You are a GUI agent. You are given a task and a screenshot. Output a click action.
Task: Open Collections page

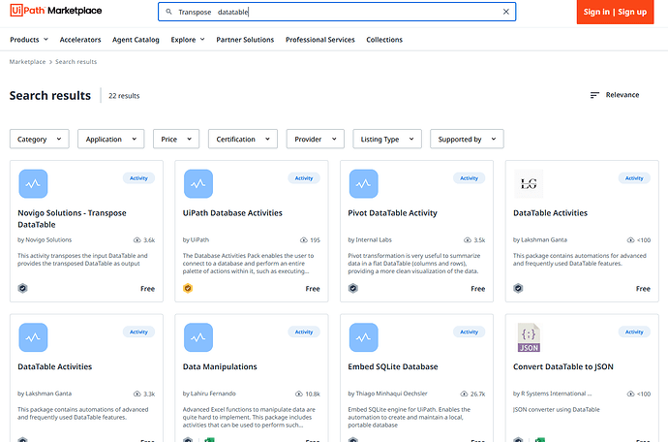click(x=384, y=40)
